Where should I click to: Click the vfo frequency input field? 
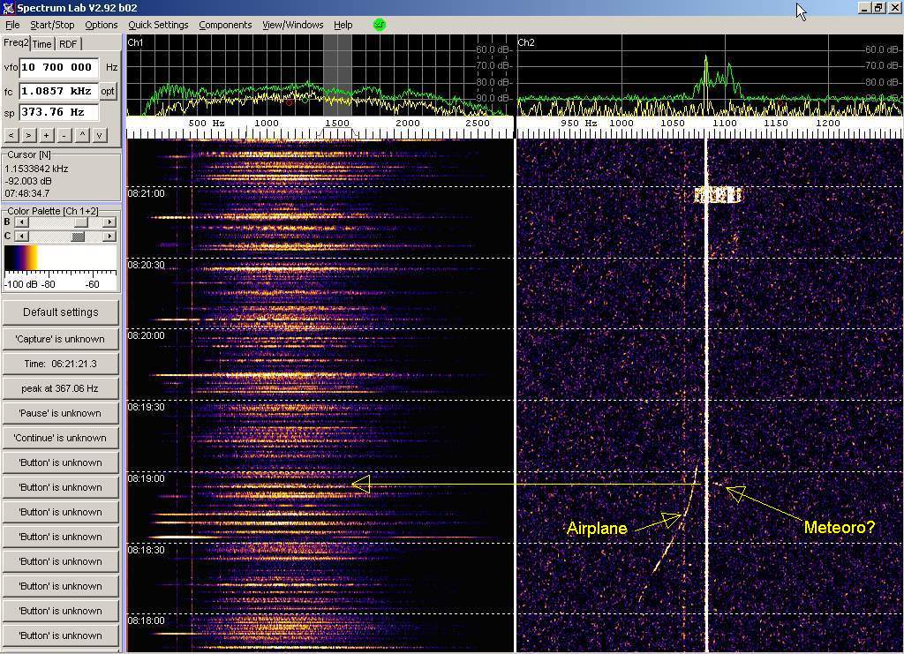click(57, 67)
